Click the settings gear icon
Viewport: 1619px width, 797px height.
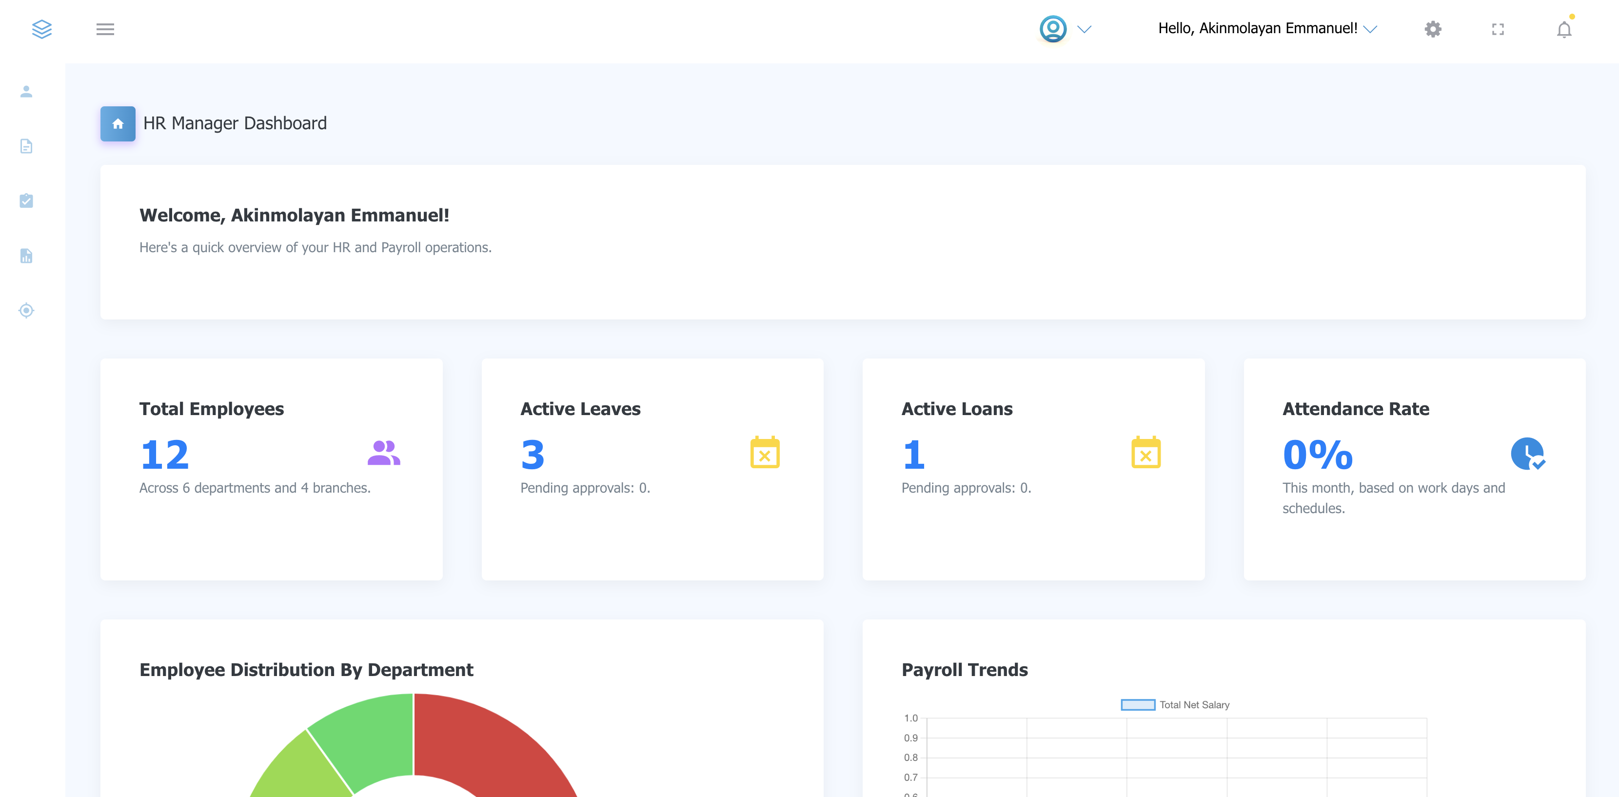pyautogui.click(x=1433, y=29)
